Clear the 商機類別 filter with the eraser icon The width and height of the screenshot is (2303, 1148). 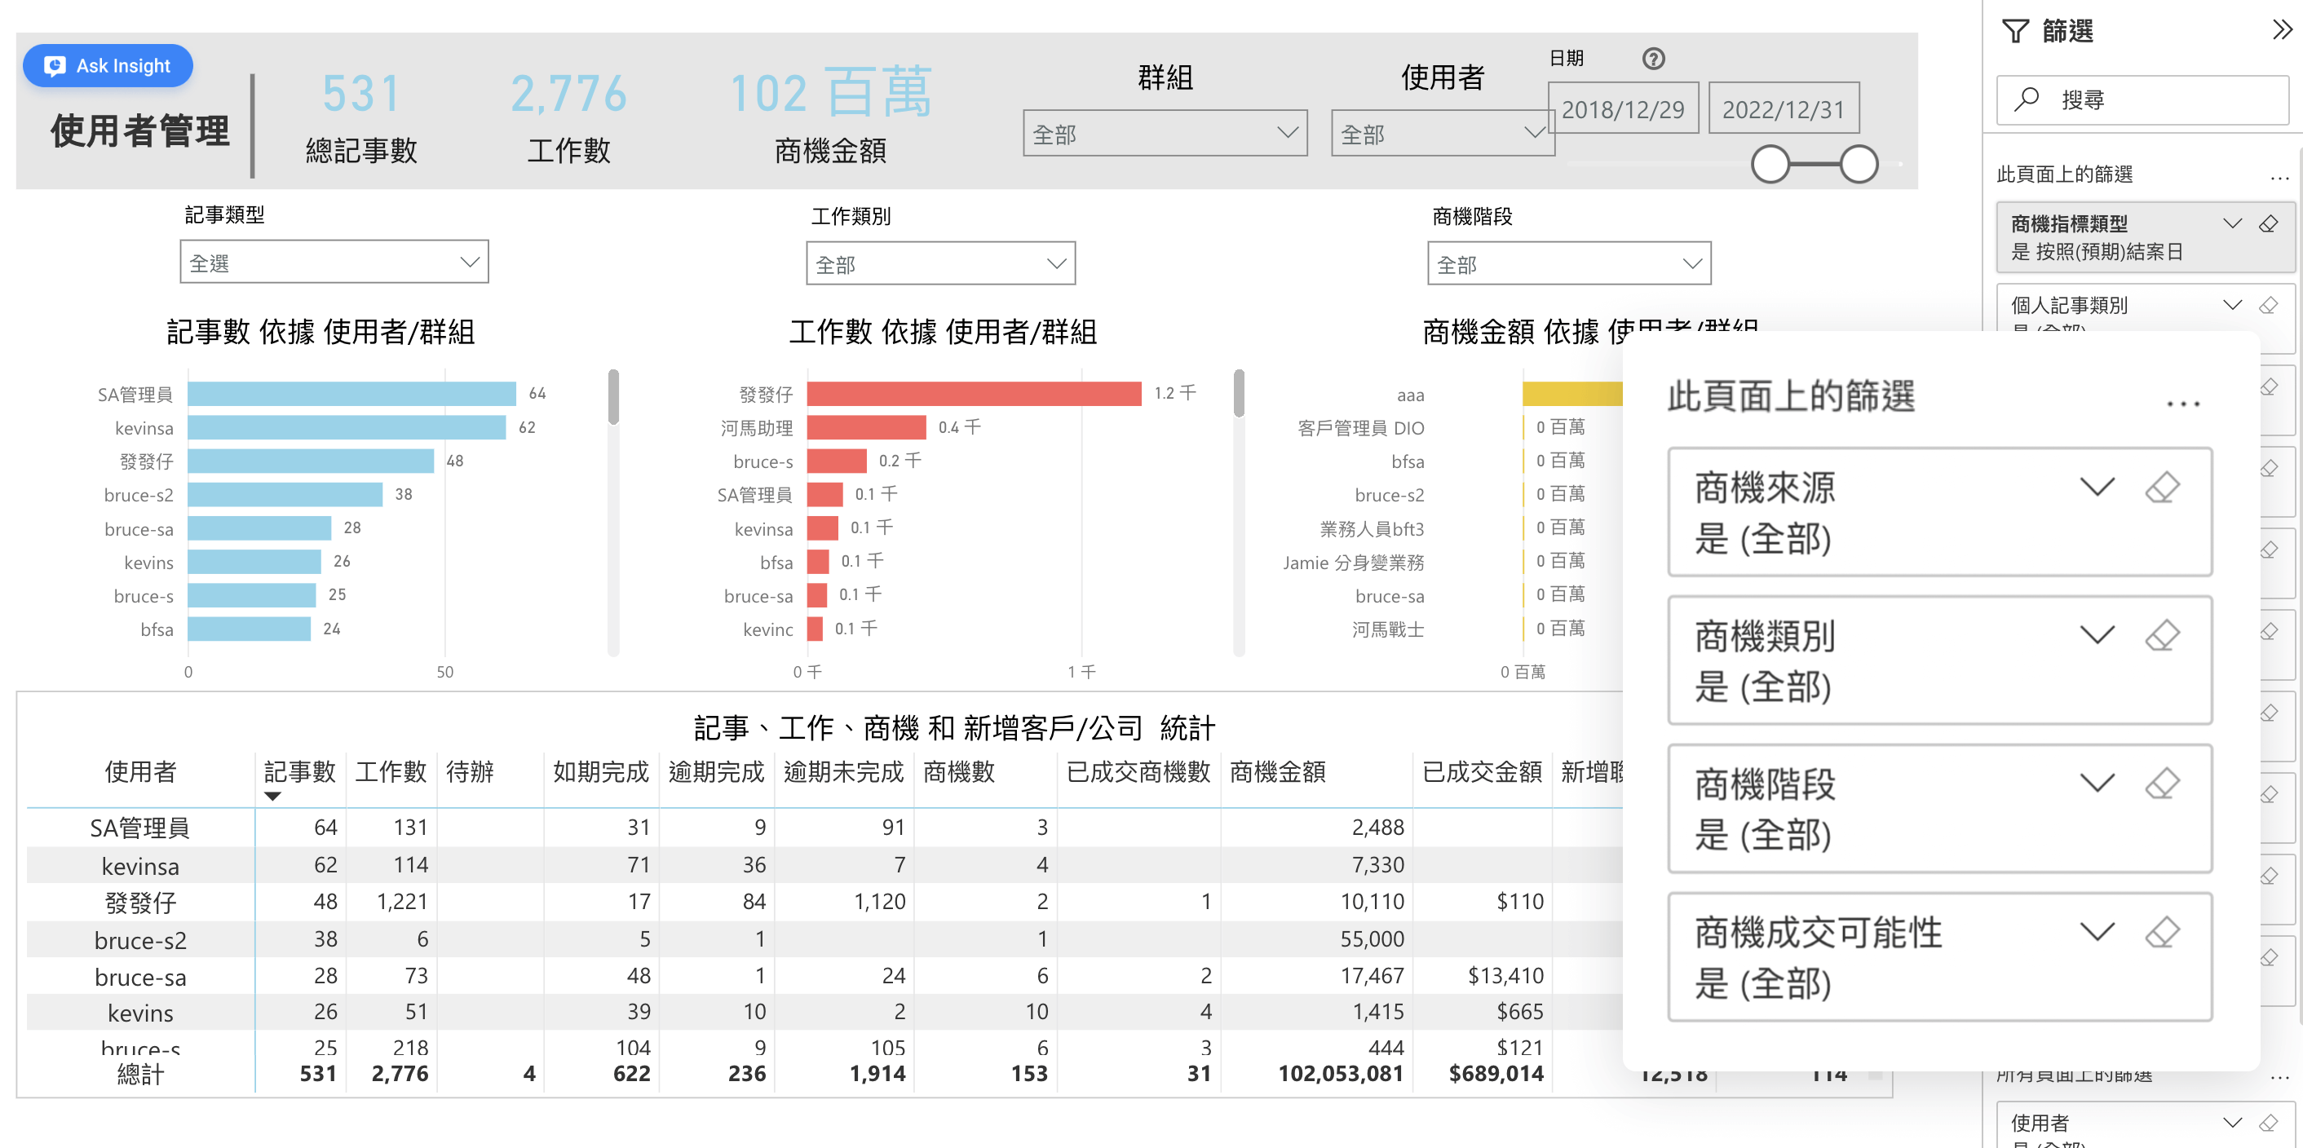[x=2162, y=636]
